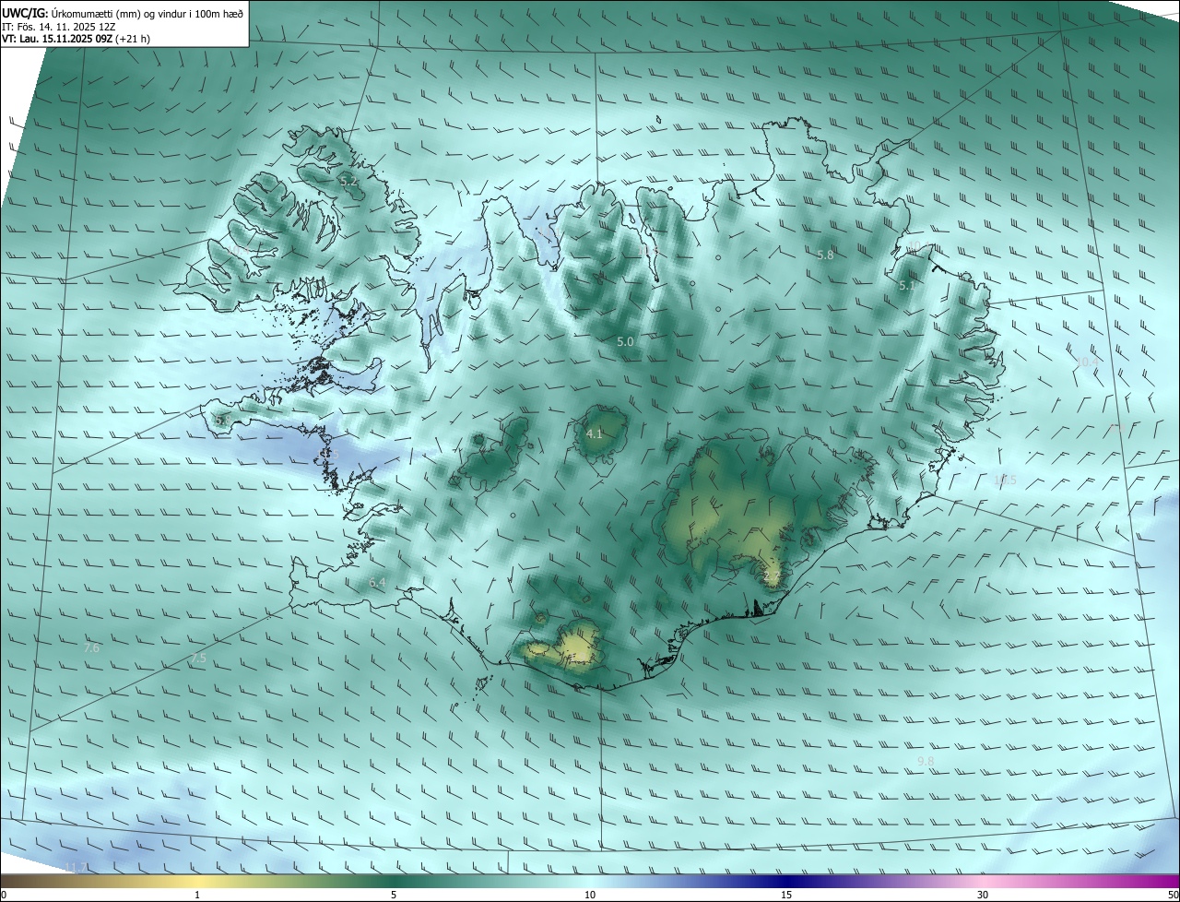Click the 0 tick label on the color scale
Image resolution: width=1180 pixels, height=902 pixels.
click(4, 895)
